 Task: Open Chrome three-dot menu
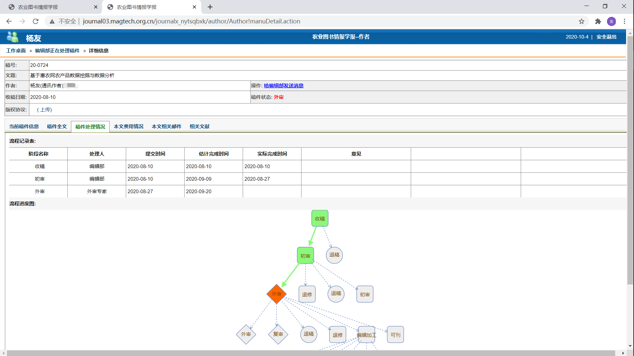pos(624,21)
